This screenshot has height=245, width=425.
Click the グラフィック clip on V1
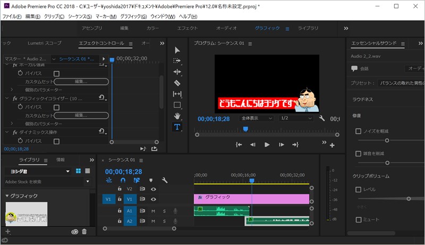pos(251,199)
